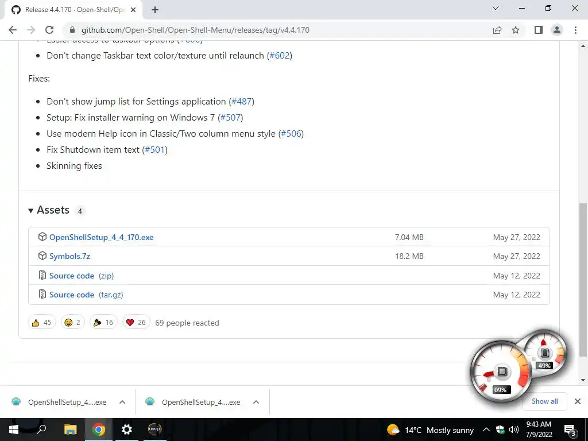Click the package icon beside Symbols.7z
The height and width of the screenshot is (441, 588).
click(42, 256)
